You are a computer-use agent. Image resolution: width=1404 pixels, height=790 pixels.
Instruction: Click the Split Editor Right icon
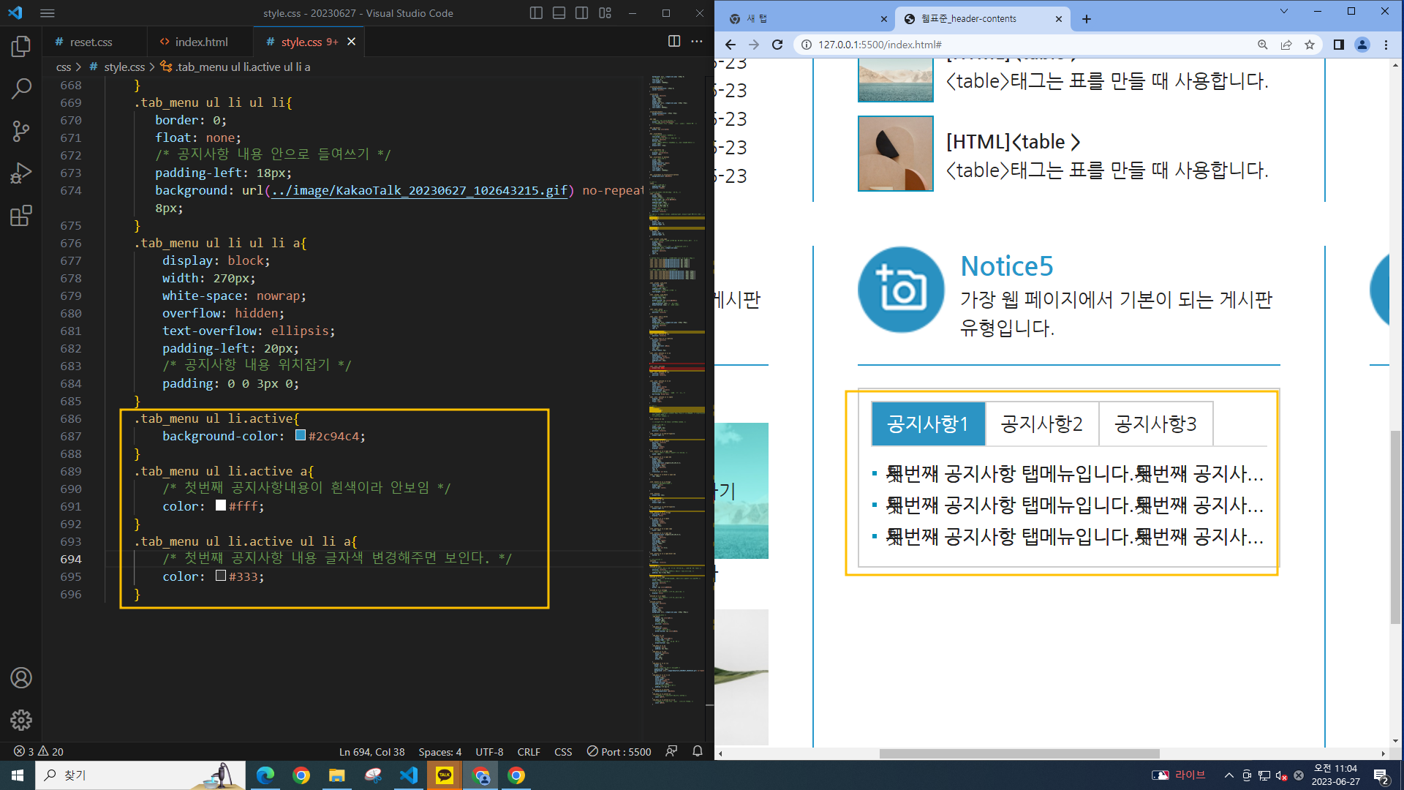tap(674, 42)
